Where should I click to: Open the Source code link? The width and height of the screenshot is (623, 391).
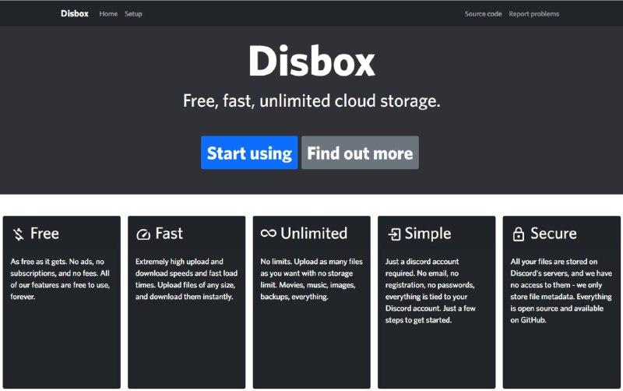point(483,14)
